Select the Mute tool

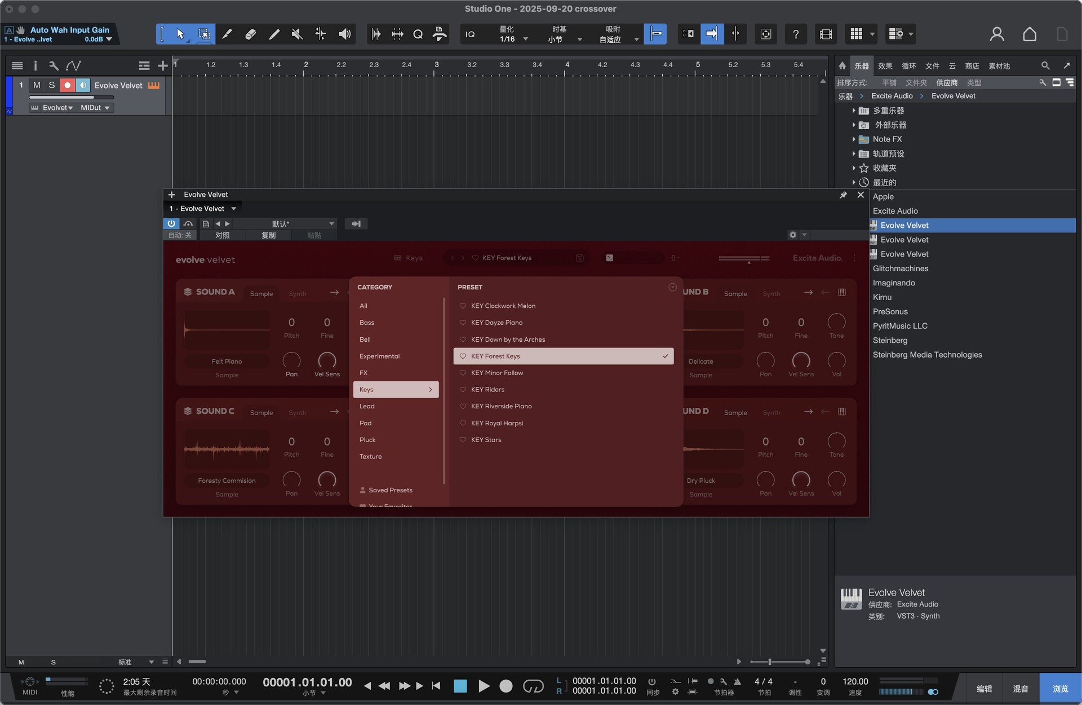click(x=297, y=34)
